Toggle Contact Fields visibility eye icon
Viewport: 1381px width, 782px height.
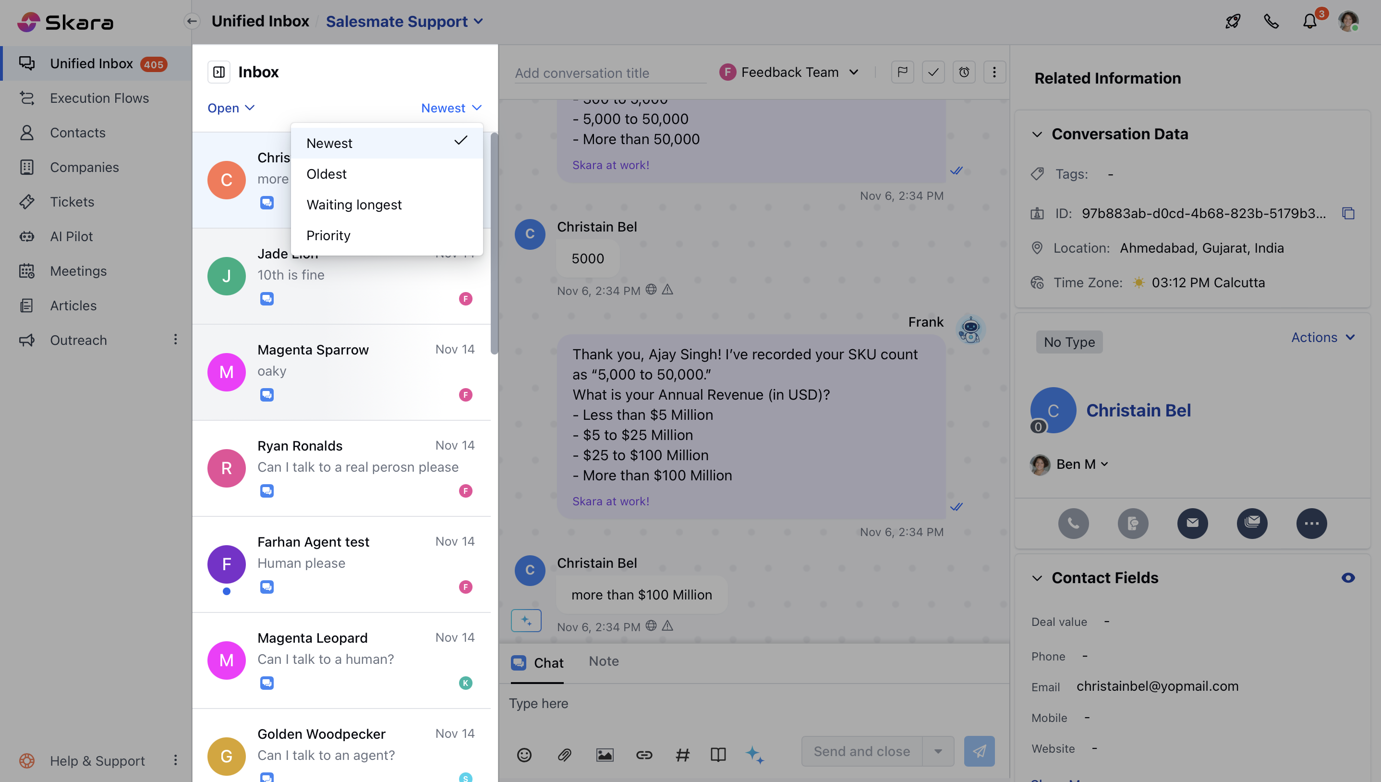(x=1348, y=578)
